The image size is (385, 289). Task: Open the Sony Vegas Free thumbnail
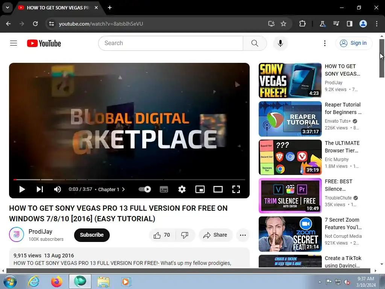tap(290, 81)
